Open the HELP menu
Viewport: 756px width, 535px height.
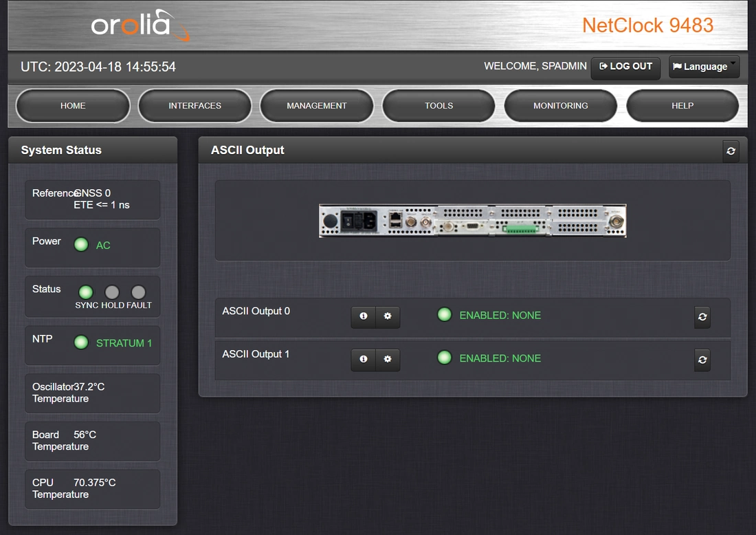tap(682, 106)
